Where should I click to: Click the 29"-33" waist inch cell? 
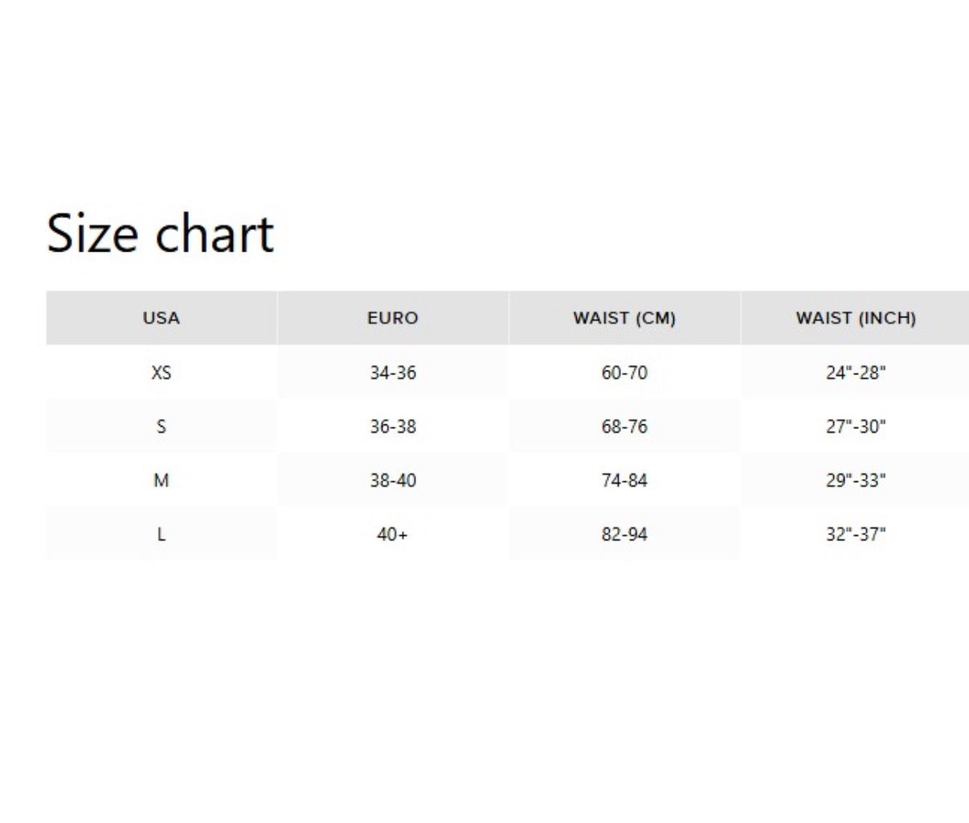856,481
